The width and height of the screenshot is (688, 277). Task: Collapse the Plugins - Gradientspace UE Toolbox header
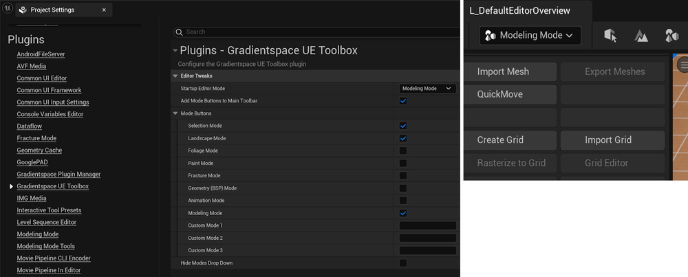coord(175,50)
